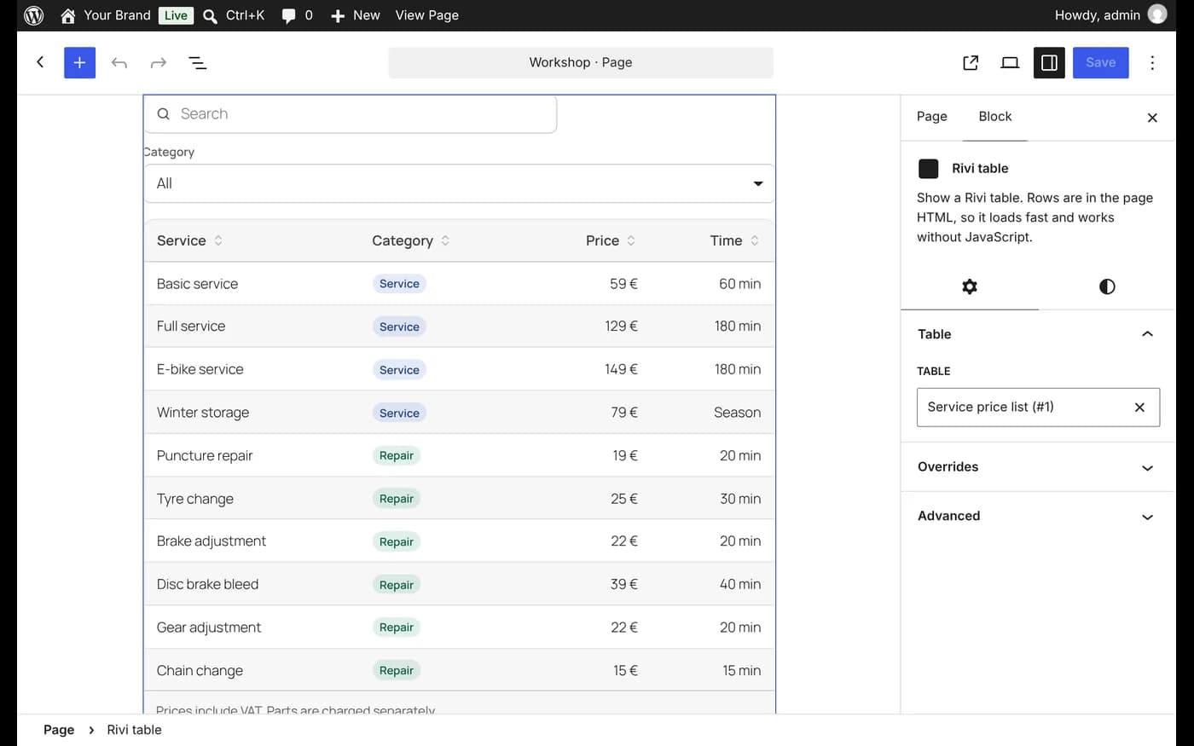Sort the table by Price column
This screenshot has height=746, width=1194.
point(611,240)
